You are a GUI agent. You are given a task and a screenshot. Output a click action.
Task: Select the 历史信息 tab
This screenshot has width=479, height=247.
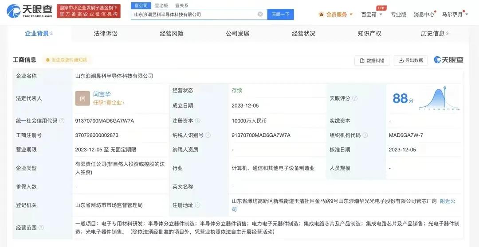[435, 34]
